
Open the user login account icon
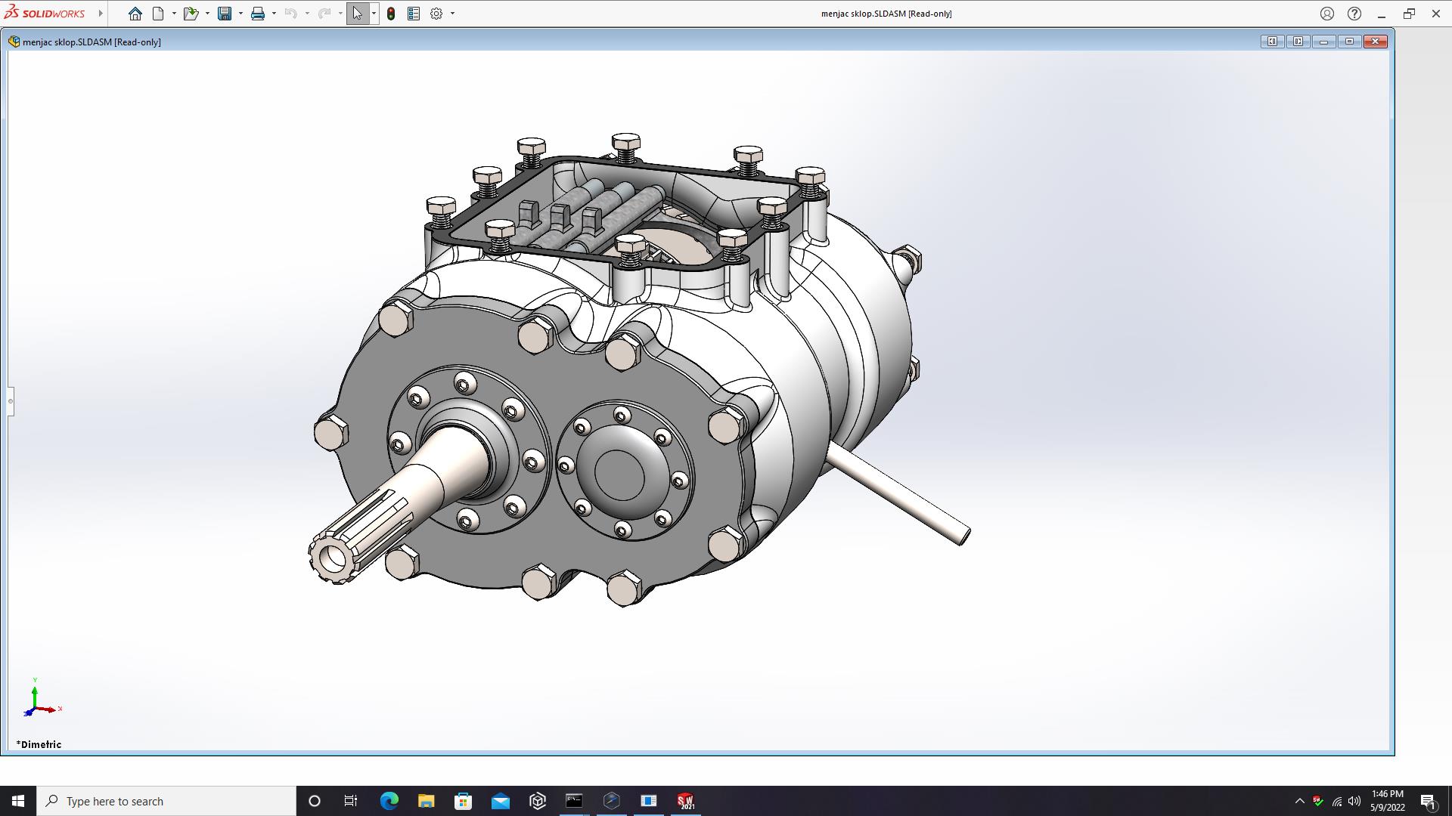[x=1327, y=14]
